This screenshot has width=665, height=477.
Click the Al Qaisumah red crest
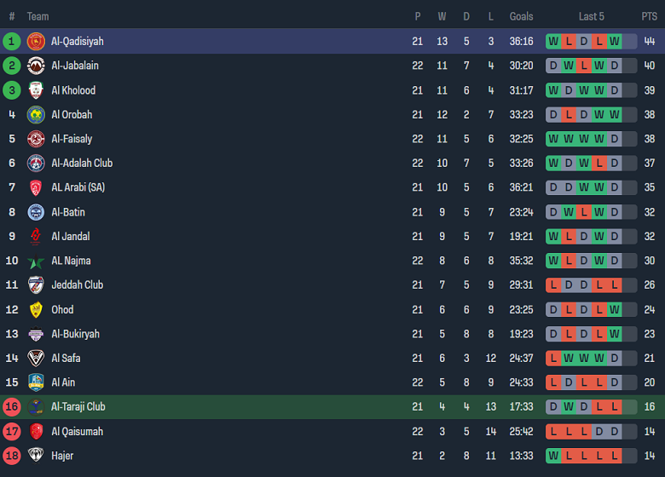click(x=36, y=432)
